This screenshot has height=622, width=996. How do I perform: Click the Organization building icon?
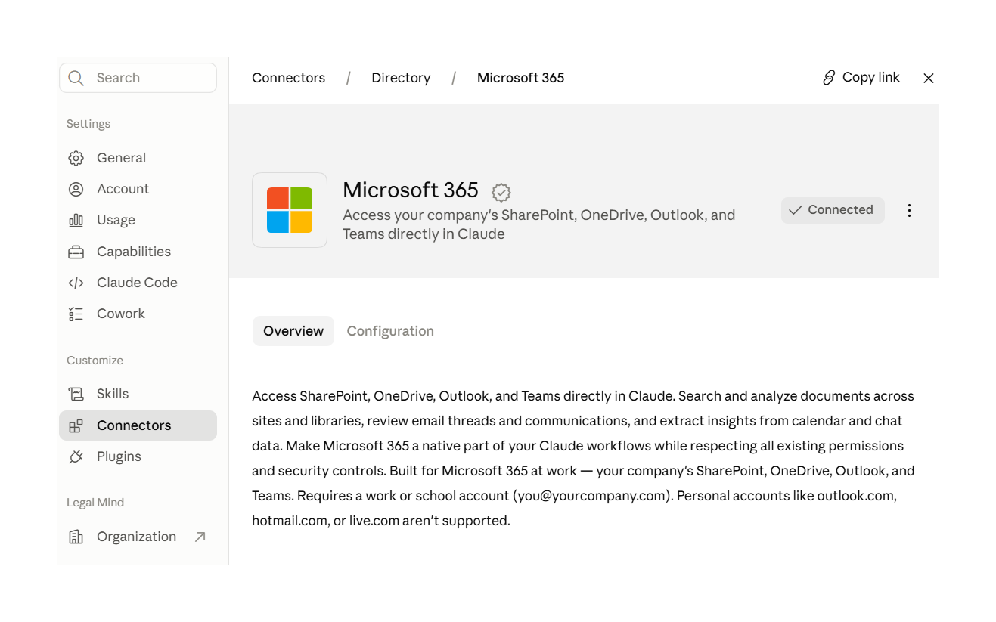[76, 537]
